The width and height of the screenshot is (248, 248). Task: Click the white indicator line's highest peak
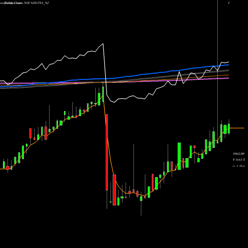[103, 44]
